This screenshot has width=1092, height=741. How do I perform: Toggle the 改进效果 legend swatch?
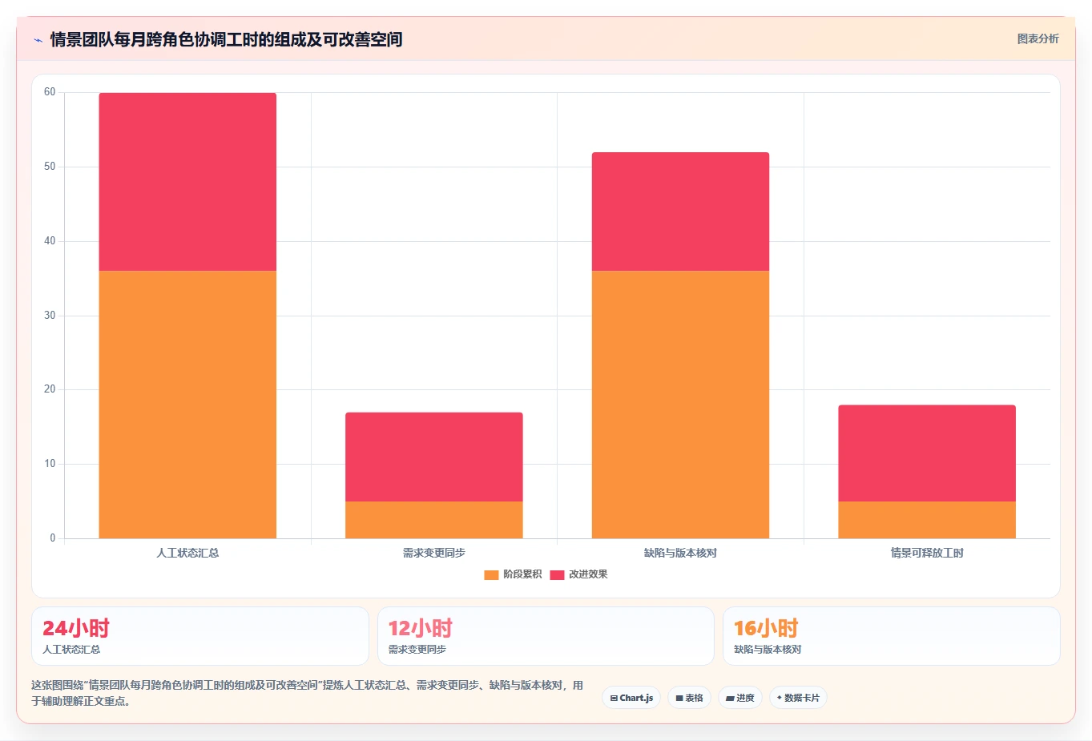click(557, 574)
